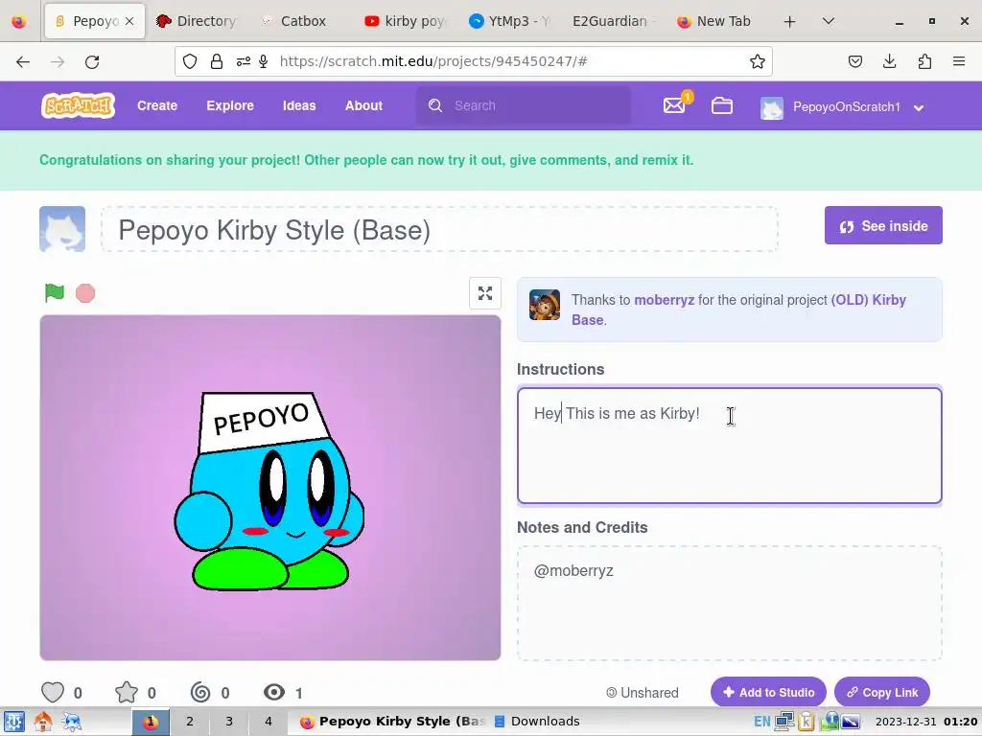Open My Stuff folder icon
This screenshot has width=982, height=736.
point(721,105)
